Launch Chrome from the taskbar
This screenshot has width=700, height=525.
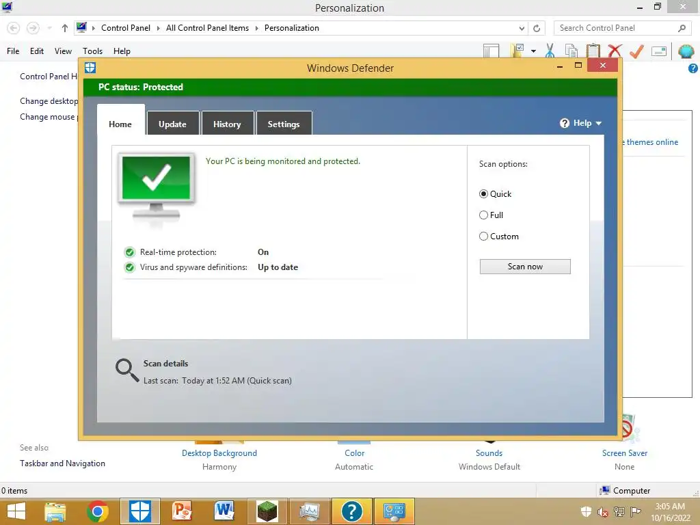pos(98,511)
